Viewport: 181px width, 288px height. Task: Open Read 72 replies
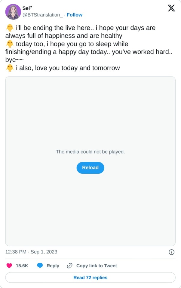tap(90, 277)
